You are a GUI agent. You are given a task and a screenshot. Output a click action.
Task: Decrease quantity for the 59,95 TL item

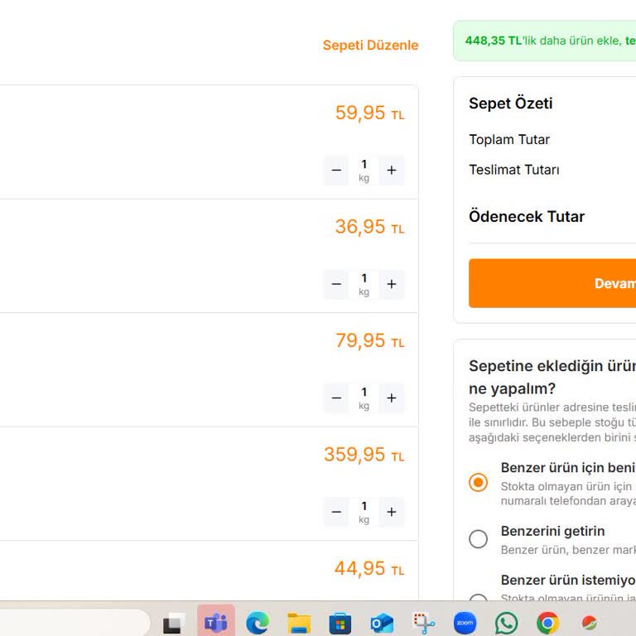coord(336,171)
